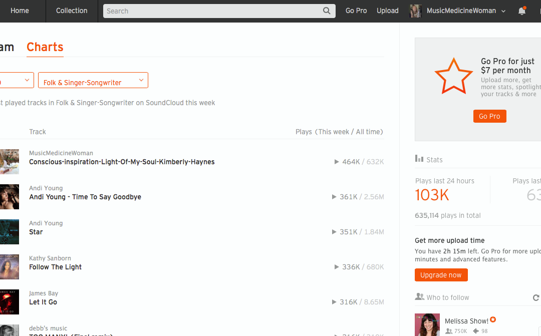Click the Let It Go artwork thumbnail
The image size is (541, 336).
tap(10, 302)
